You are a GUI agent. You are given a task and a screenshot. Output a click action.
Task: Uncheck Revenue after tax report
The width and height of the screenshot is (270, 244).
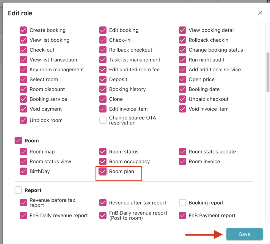pyautogui.click(x=103, y=203)
